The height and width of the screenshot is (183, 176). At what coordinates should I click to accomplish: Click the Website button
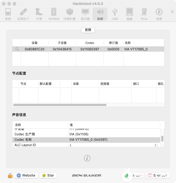click(26, 175)
